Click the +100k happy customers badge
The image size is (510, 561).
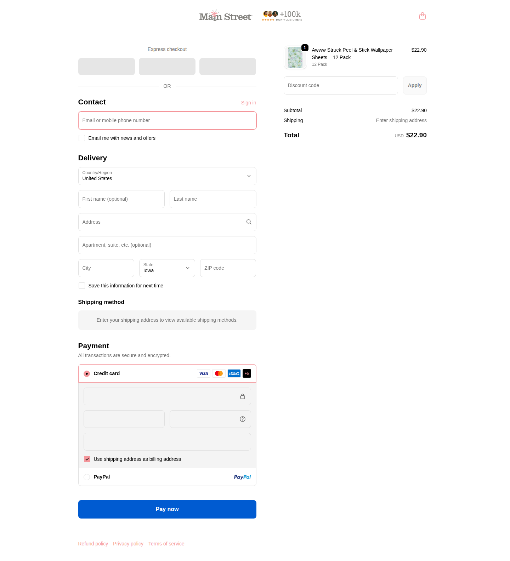[x=282, y=16]
